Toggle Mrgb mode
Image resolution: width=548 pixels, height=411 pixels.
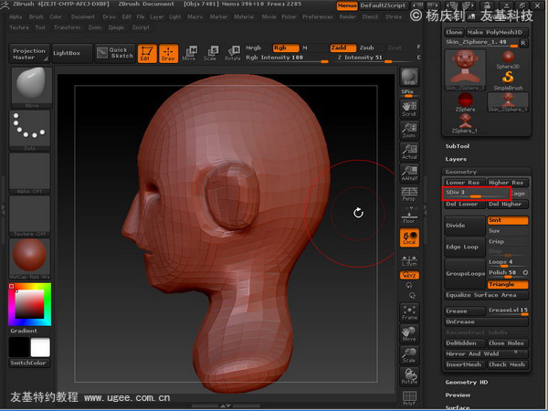point(253,47)
